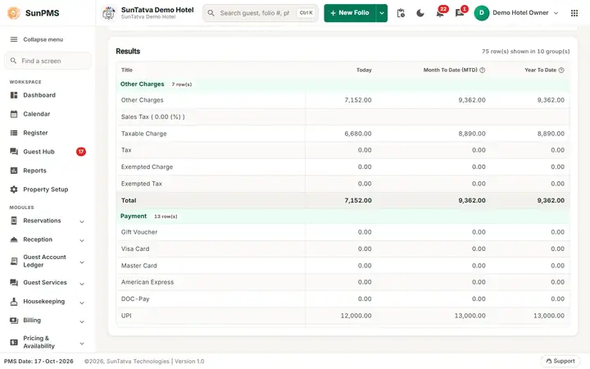
Task: Click the Guest Hub sidebar icon
Action: click(x=14, y=152)
